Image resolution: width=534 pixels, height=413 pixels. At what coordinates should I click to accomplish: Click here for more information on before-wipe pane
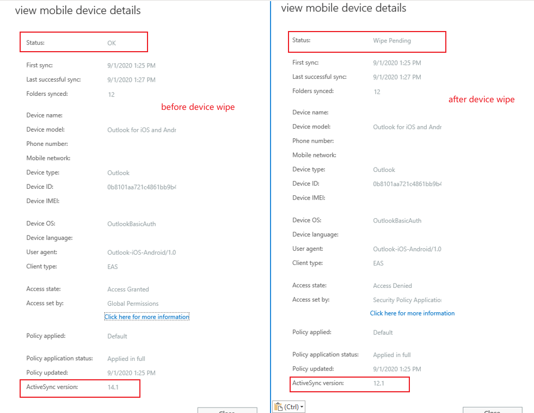click(146, 316)
